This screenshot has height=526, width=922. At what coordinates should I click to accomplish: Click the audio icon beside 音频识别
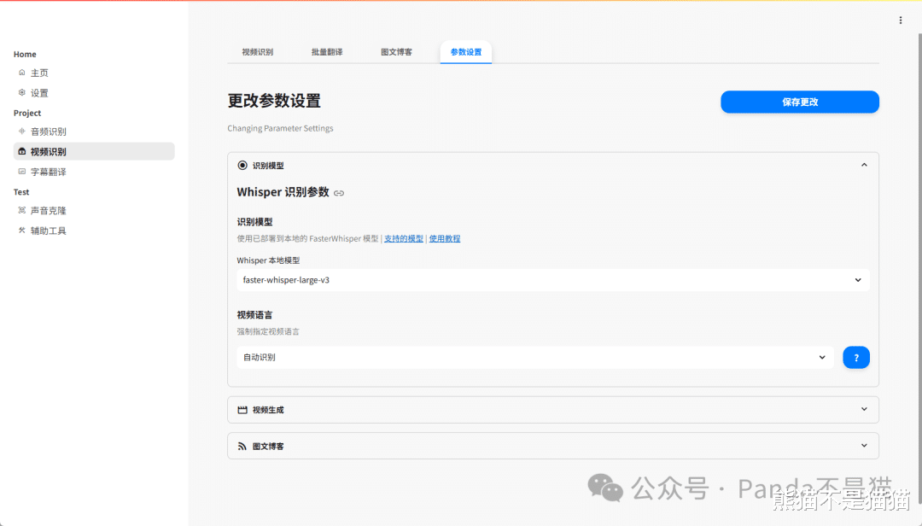[x=21, y=131]
